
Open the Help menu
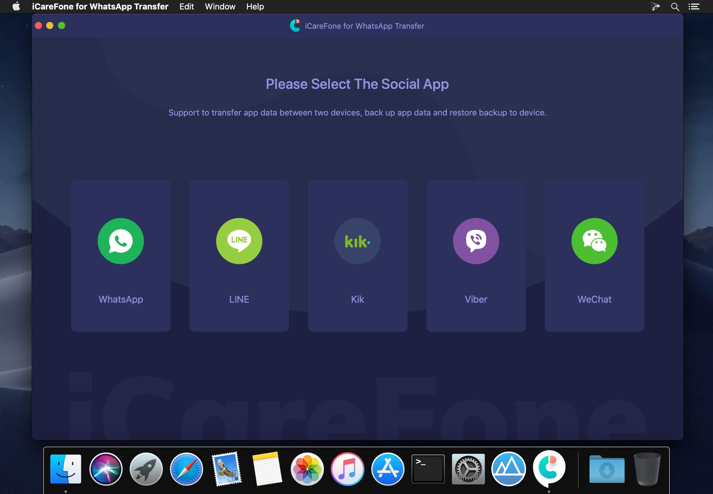pos(255,6)
